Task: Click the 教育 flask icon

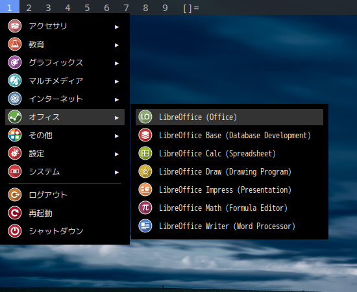Action: point(15,44)
